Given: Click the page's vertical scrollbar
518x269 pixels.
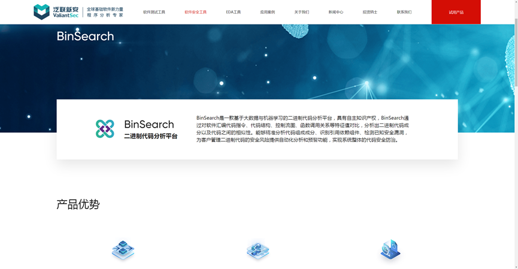Looking at the screenshot, I should [x=515, y=120].
